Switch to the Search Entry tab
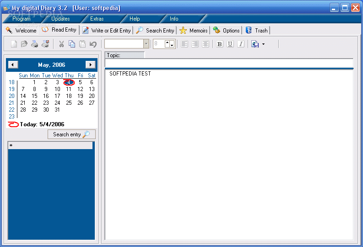 pos(155,30)
